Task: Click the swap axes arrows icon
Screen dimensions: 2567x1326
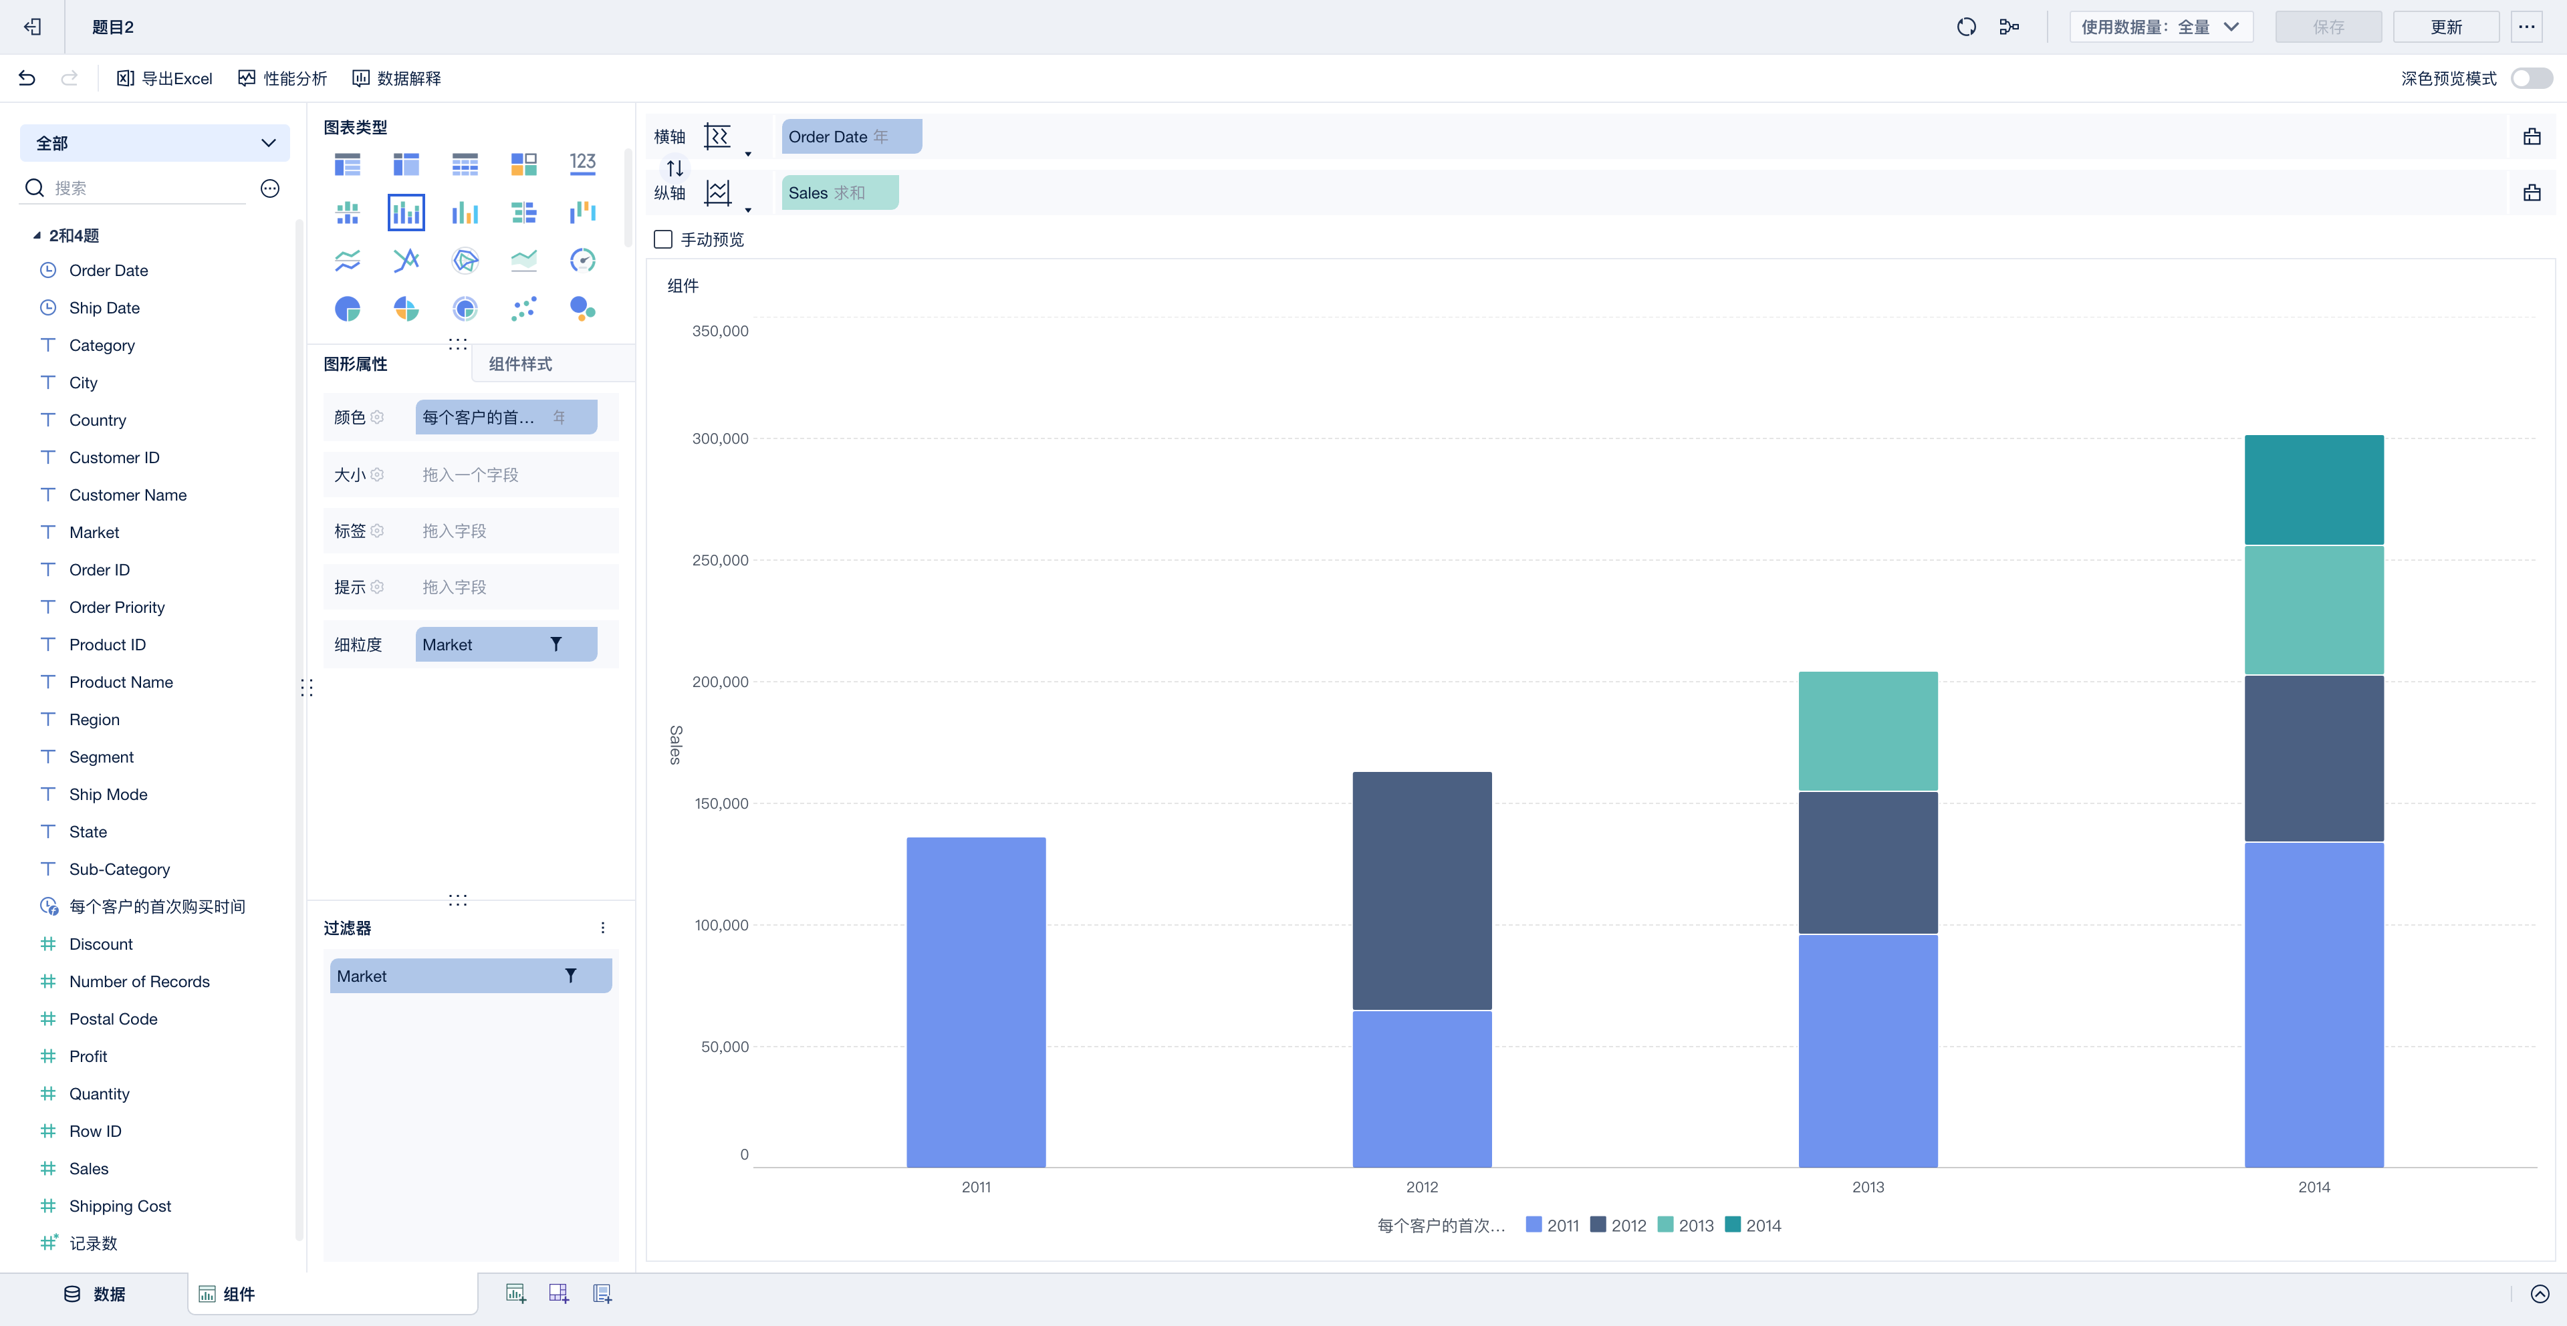Action: [x=675, y=167]
